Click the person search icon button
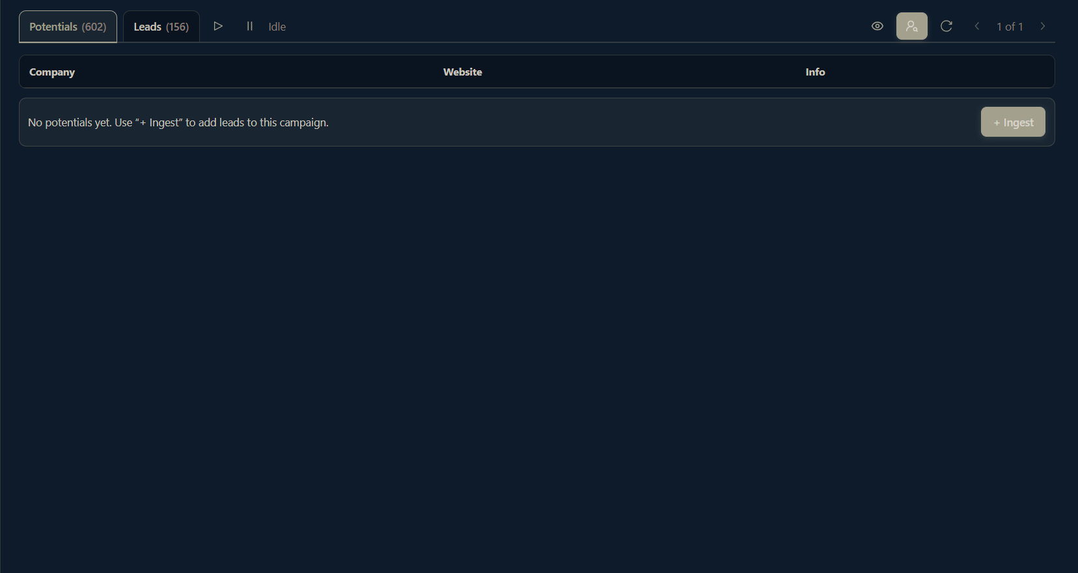1078x573 pixels. click(x=911, y=26)
